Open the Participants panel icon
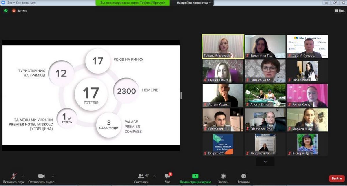This screenshot has height=186, width=347. coord(141,176)
